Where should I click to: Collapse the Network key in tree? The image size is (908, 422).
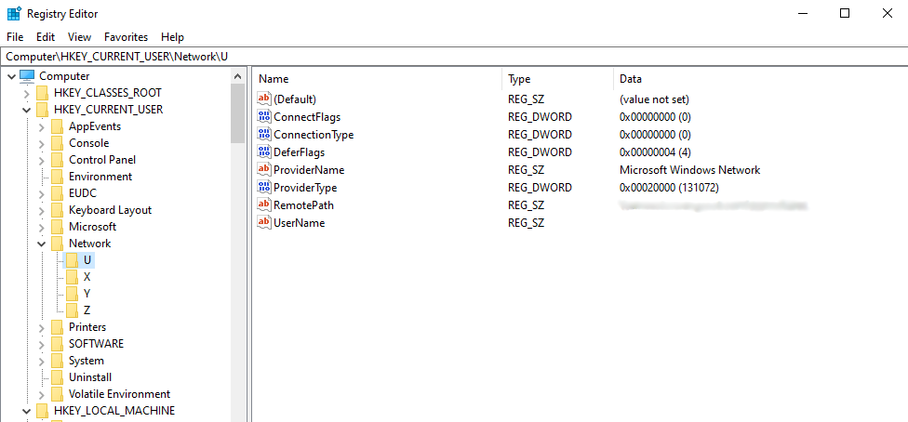tap(42, 244)
